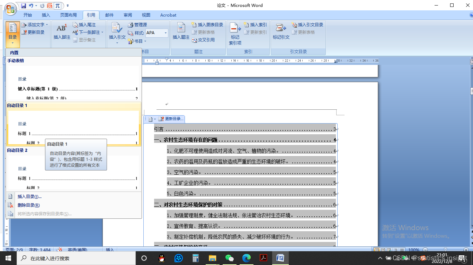This screenshot has height=265, width=473.
Task: Click the Save icon in Quick Access toolbar
Action: click(24, 6)
